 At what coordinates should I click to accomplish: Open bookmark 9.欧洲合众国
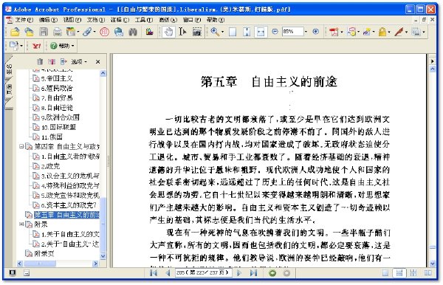(x=61, y=117)
